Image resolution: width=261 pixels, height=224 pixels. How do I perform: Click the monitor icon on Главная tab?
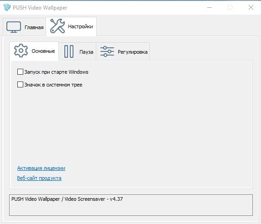click(14, 27)
